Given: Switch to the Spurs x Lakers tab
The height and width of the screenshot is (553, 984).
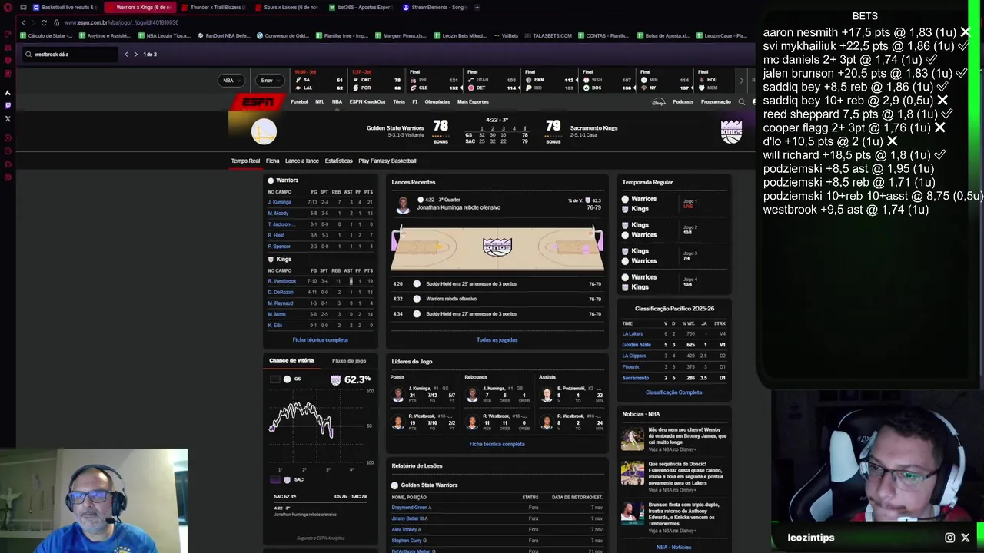Looking at the screenshot, I should 285,7.
